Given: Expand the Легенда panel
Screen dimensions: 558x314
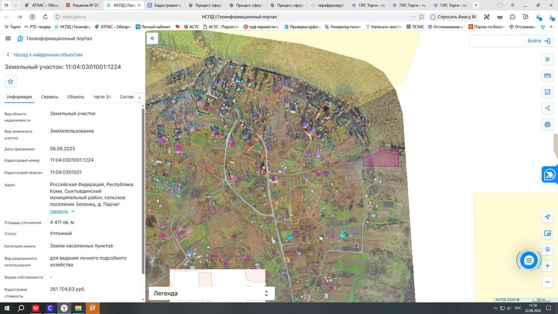Looking at the screenshot, I should pos(212,294).
